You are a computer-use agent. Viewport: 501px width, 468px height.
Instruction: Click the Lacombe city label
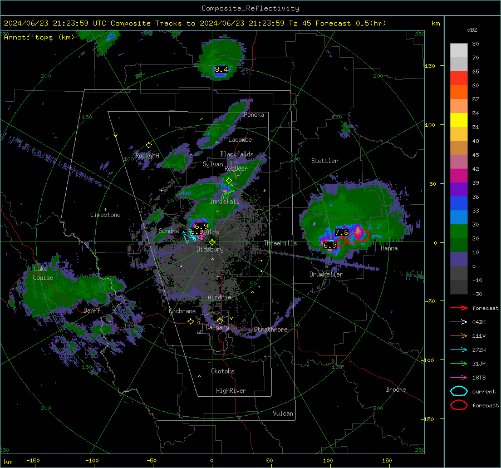tap(240, 140)
